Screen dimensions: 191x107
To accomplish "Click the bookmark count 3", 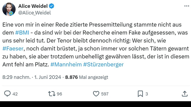I will click(x=147, y=94).
